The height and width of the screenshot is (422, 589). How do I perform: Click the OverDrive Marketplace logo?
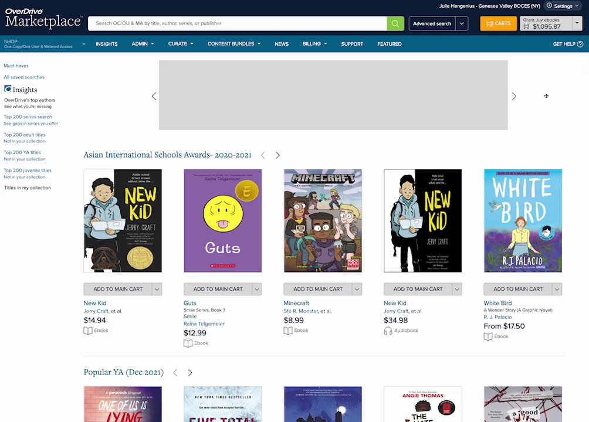(x=43, y=18)
